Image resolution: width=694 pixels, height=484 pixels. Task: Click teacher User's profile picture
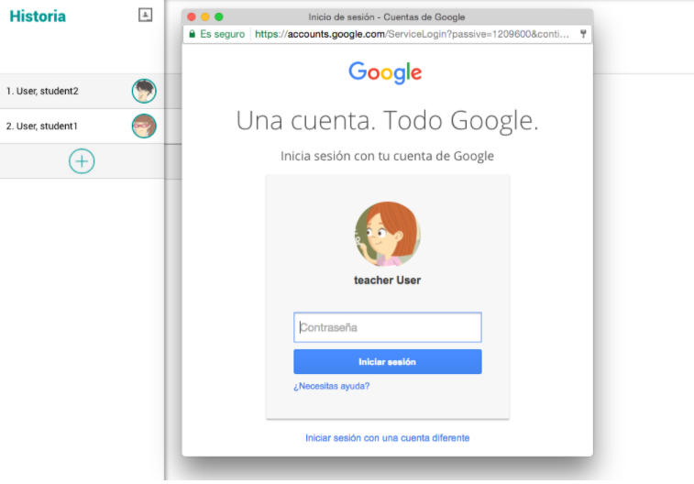coord(387,234)
